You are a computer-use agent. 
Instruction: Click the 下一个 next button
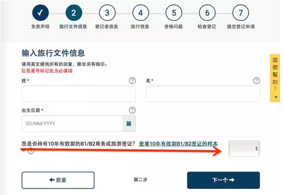coord(223,180)
